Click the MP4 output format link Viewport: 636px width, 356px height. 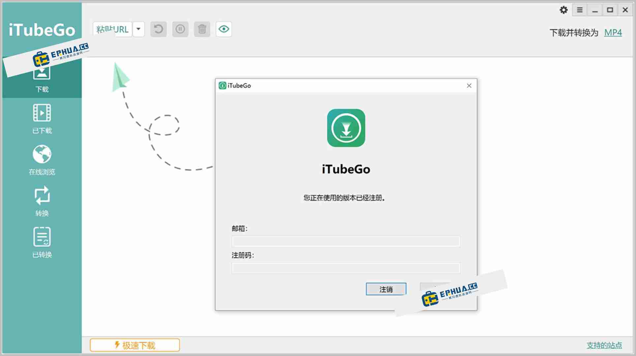(613, 33)
